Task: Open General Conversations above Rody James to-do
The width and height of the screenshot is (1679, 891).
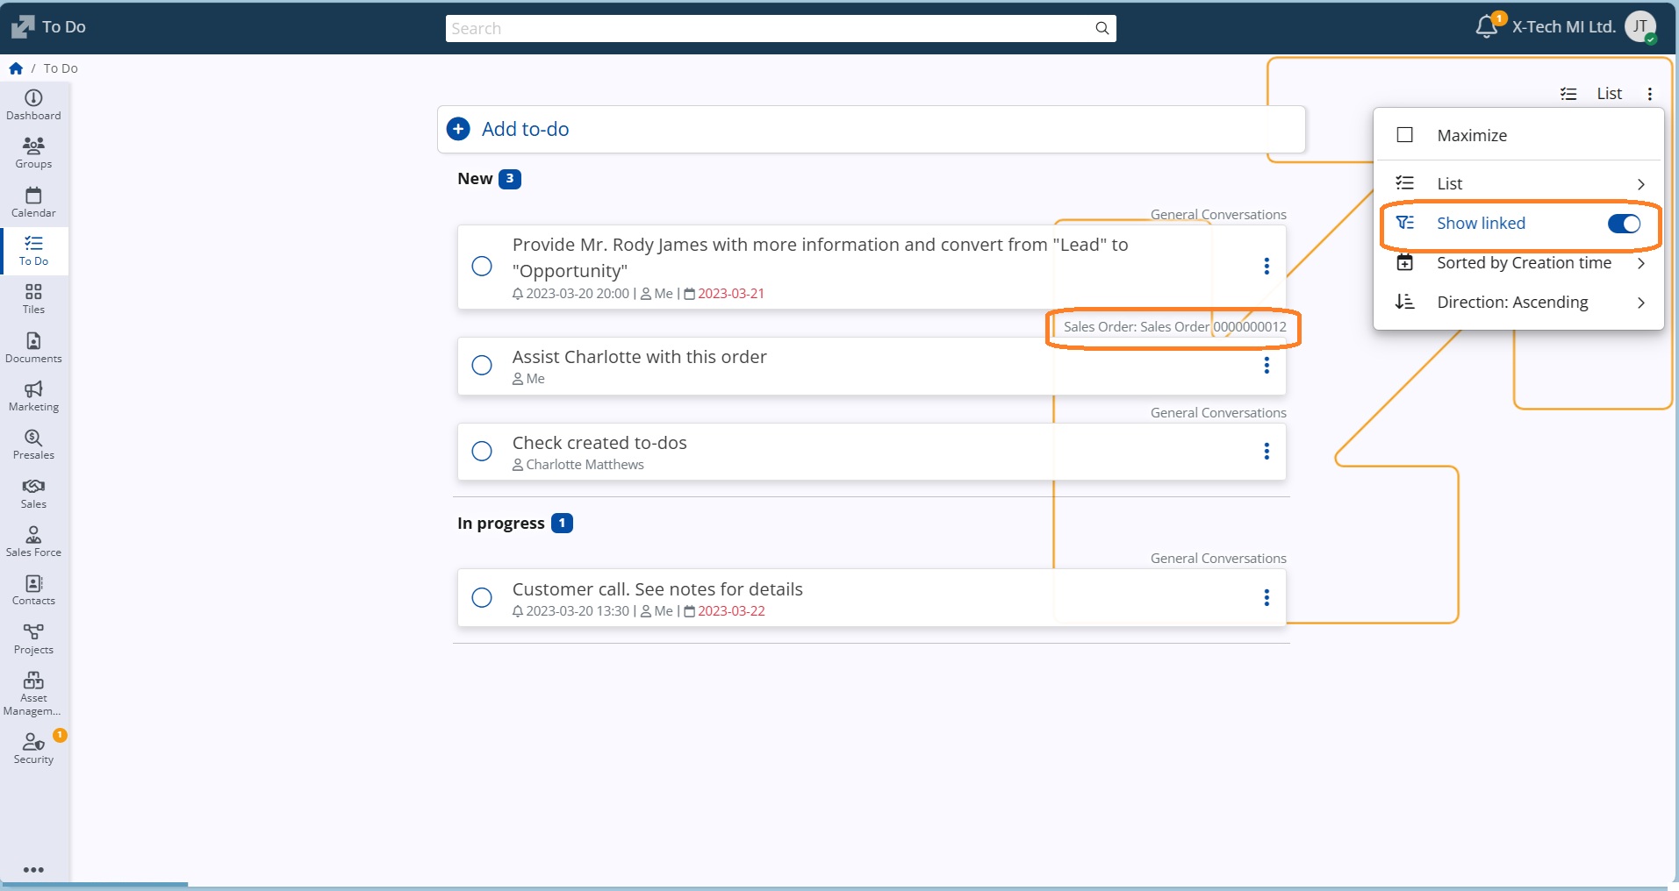Action: [1218, 215]
